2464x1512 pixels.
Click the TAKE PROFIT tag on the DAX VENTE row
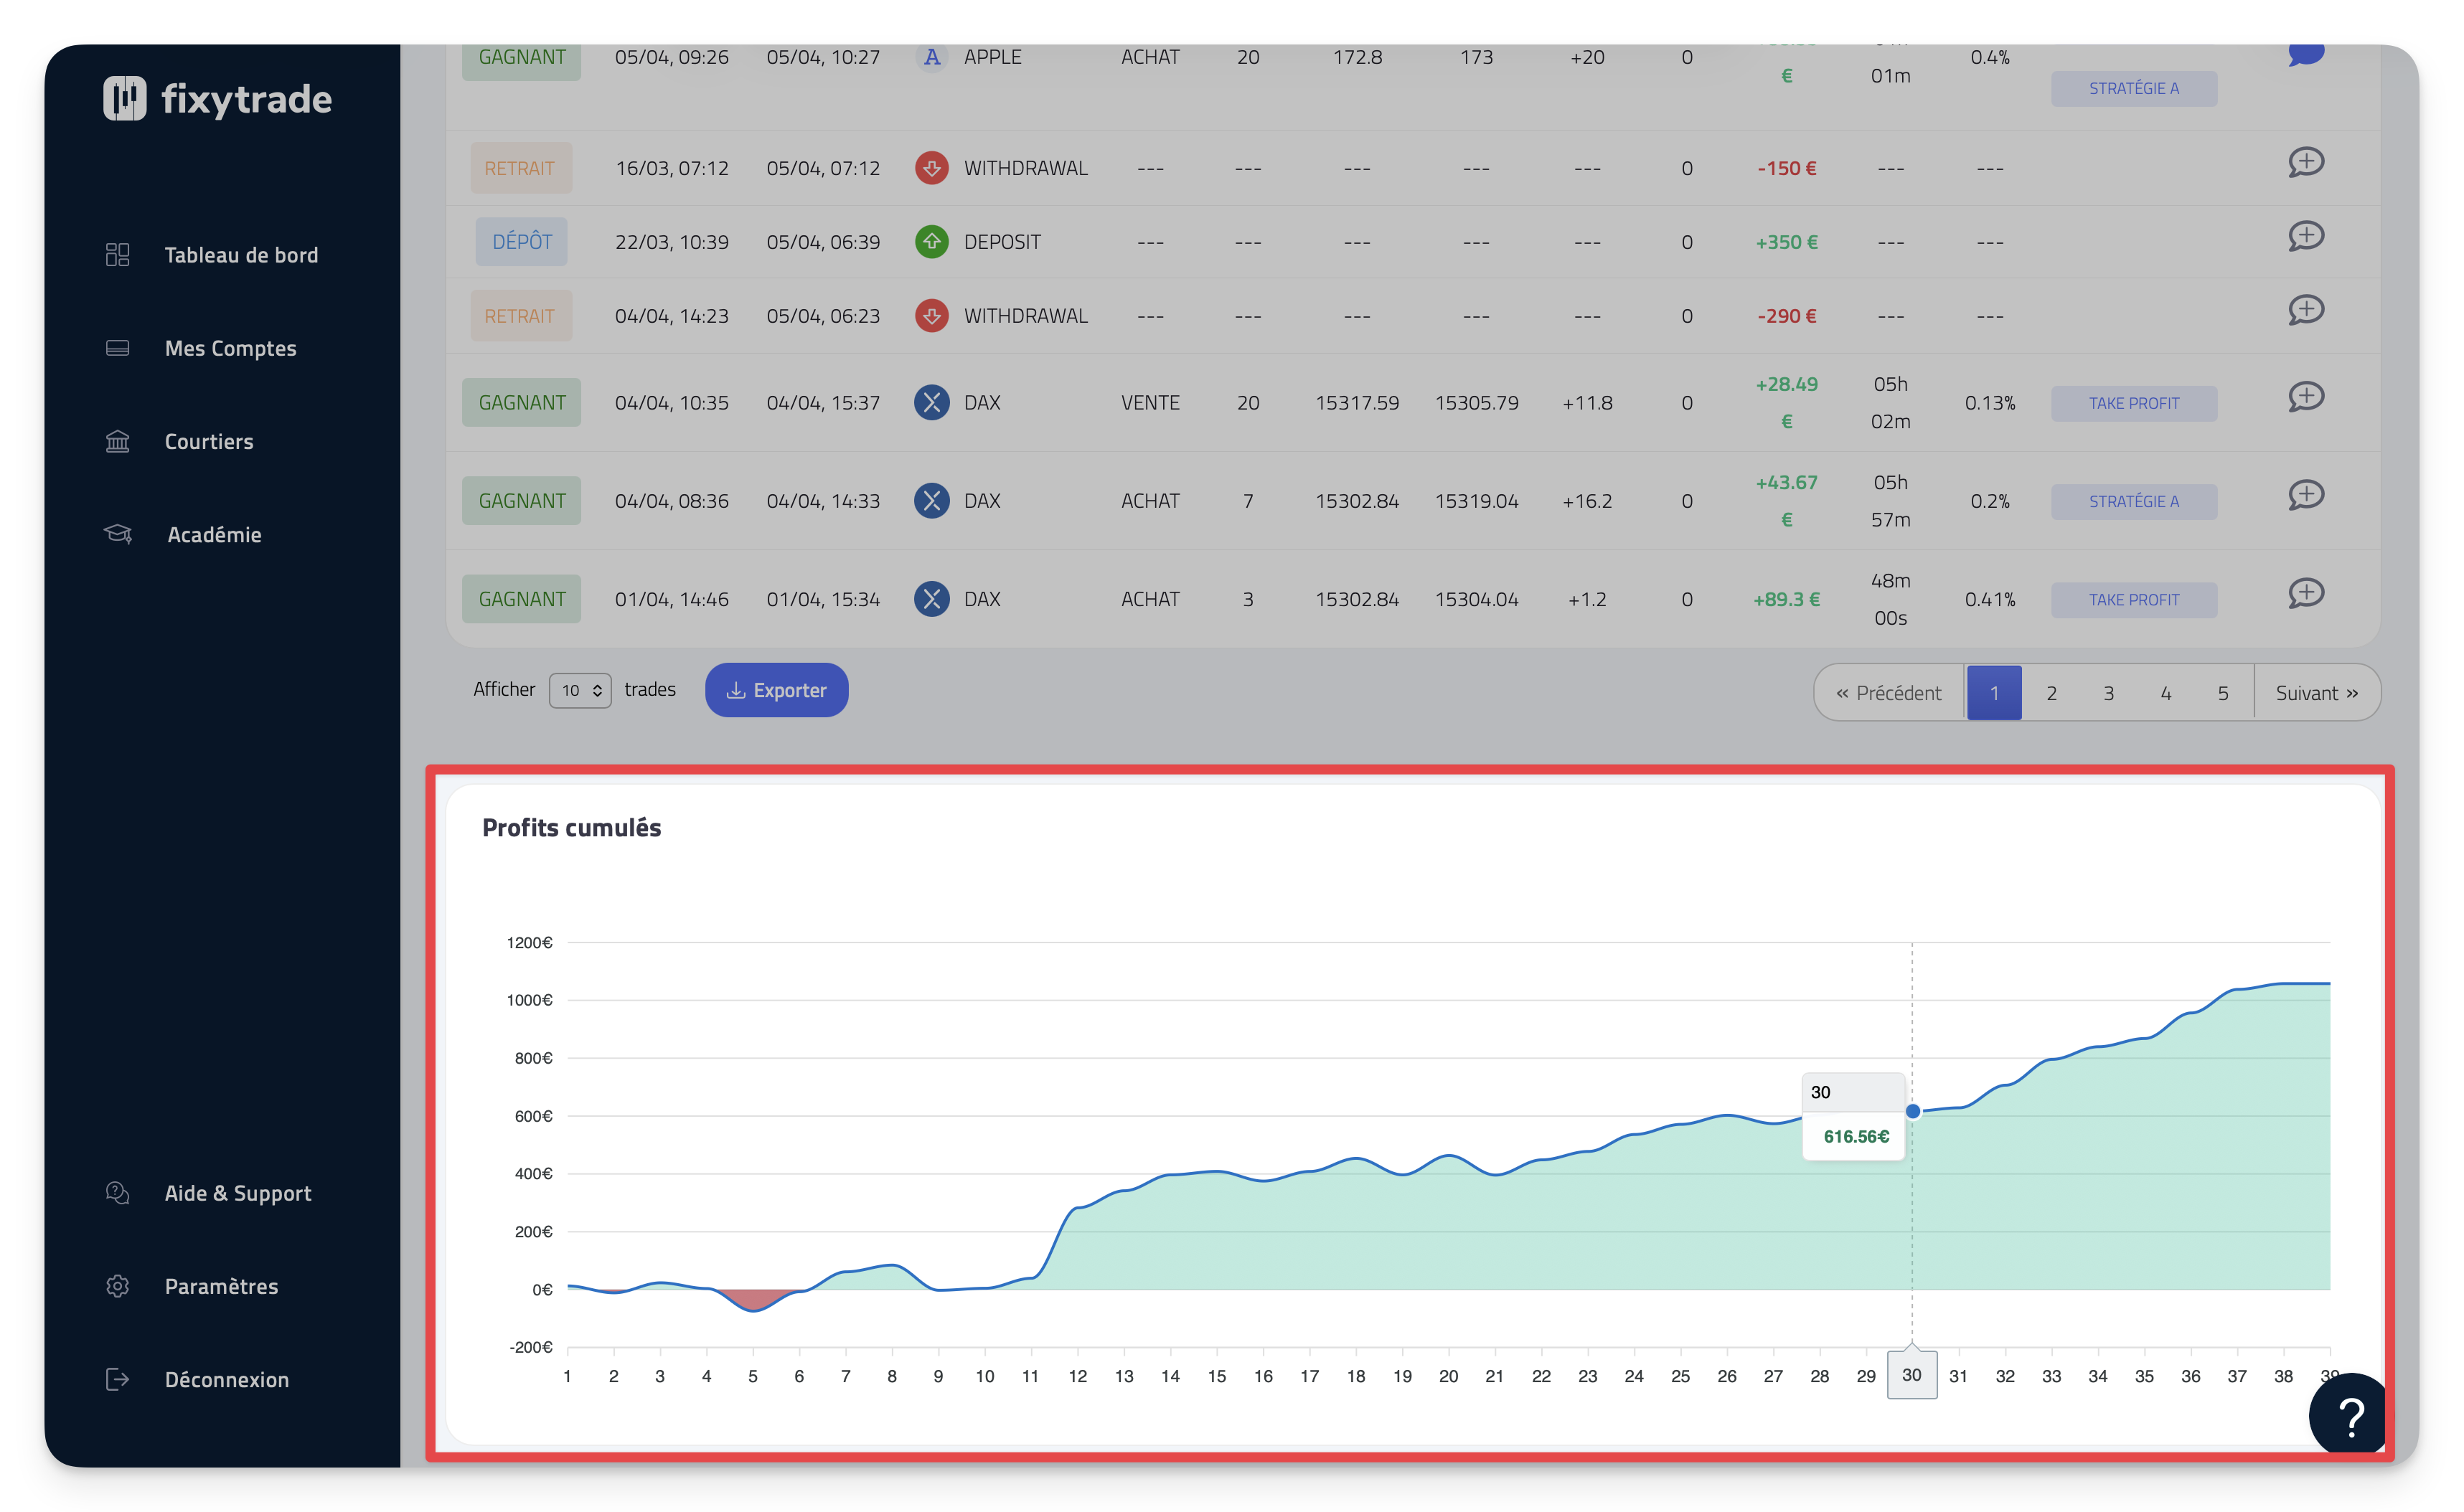point(2133,403)
